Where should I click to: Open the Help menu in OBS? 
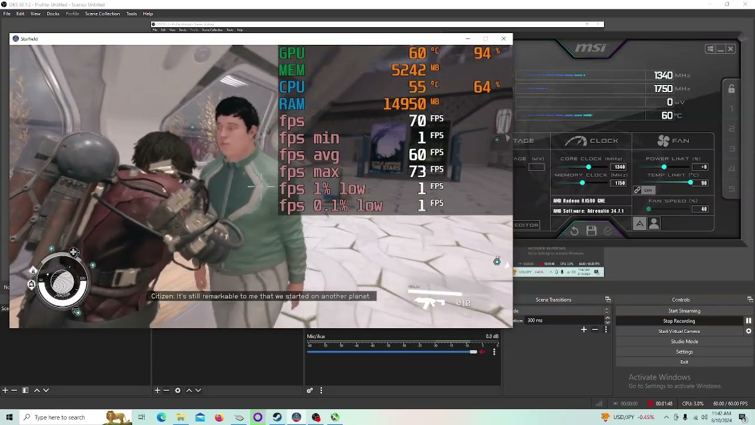pyautogui.click(x=148, y=14)
